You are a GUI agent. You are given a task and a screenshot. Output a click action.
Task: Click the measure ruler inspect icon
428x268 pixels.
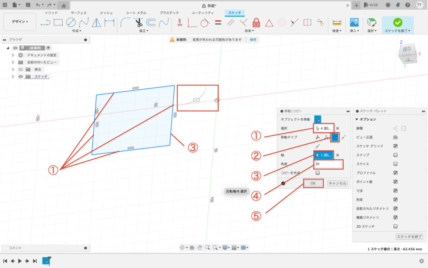coord(337,22)
